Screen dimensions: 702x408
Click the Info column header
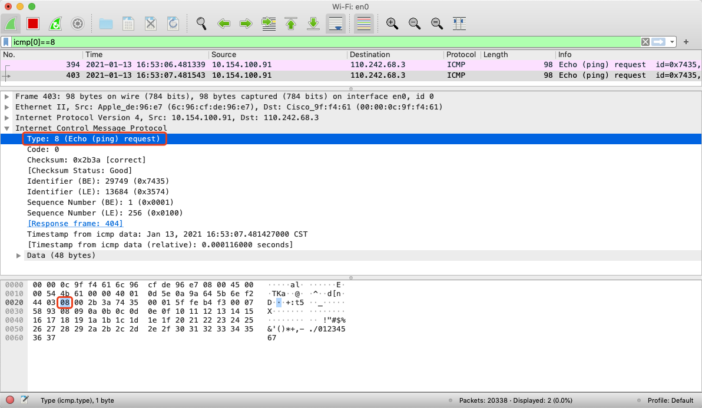[x=628, y=55]
